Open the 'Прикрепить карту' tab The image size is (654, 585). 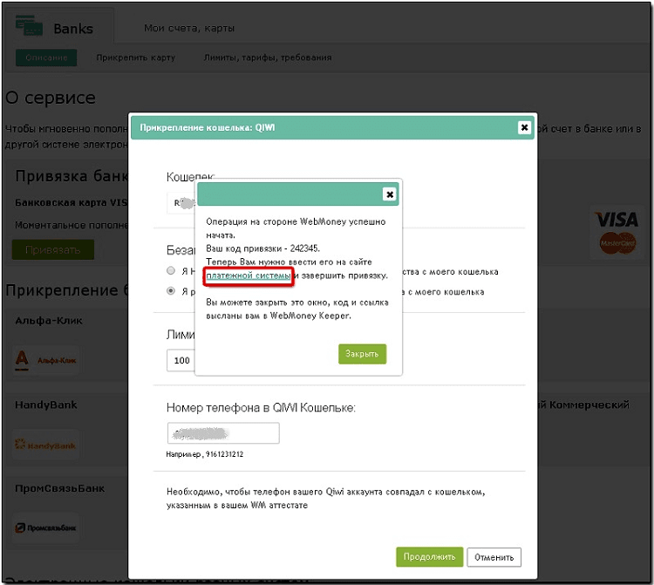[135, 58]
